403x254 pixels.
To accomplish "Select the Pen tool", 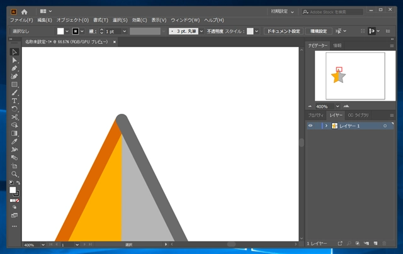I will 14,69.
